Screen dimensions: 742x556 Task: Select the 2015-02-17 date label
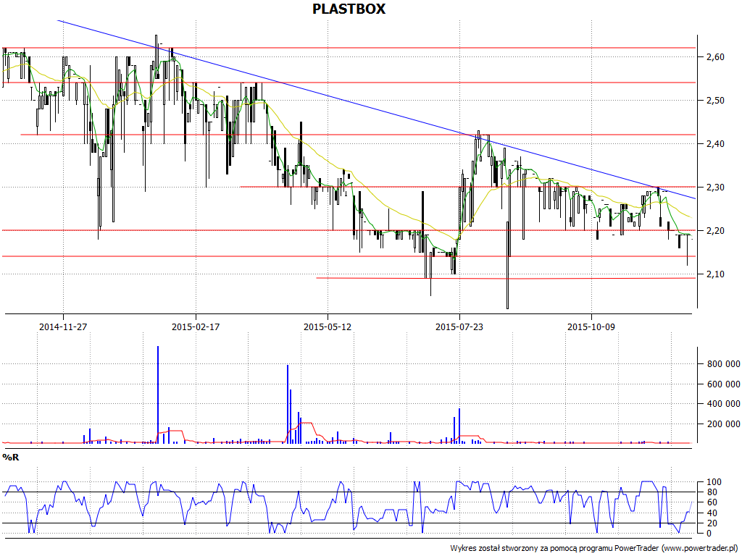coord(196,327)
